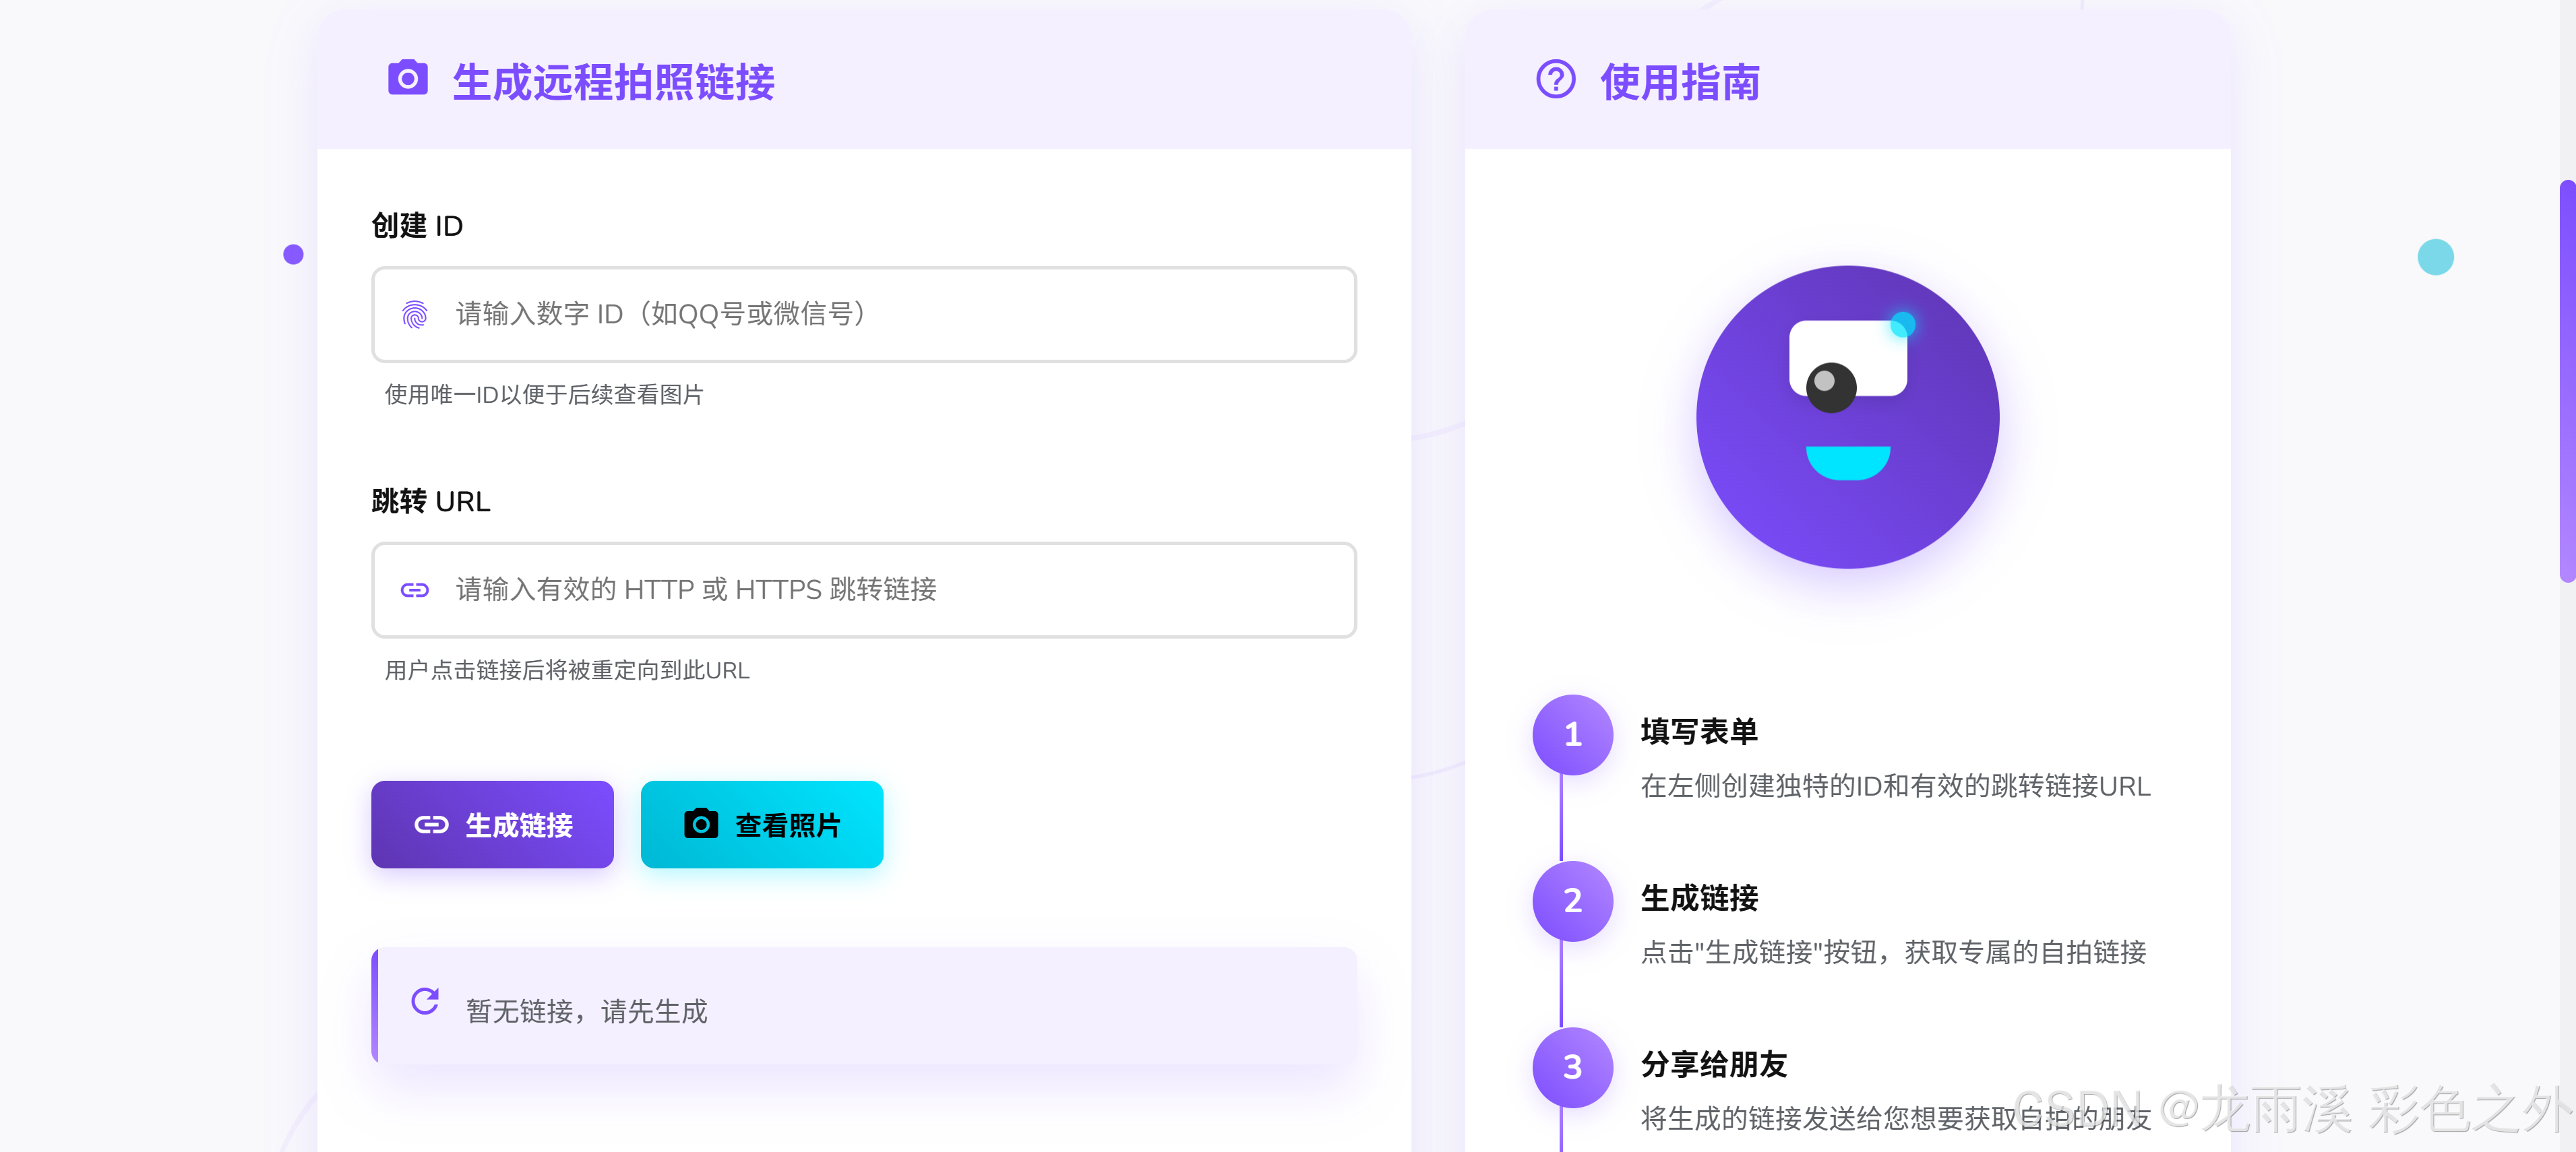
Task: Click the question mark guide icon
Action: (1555, 79)
